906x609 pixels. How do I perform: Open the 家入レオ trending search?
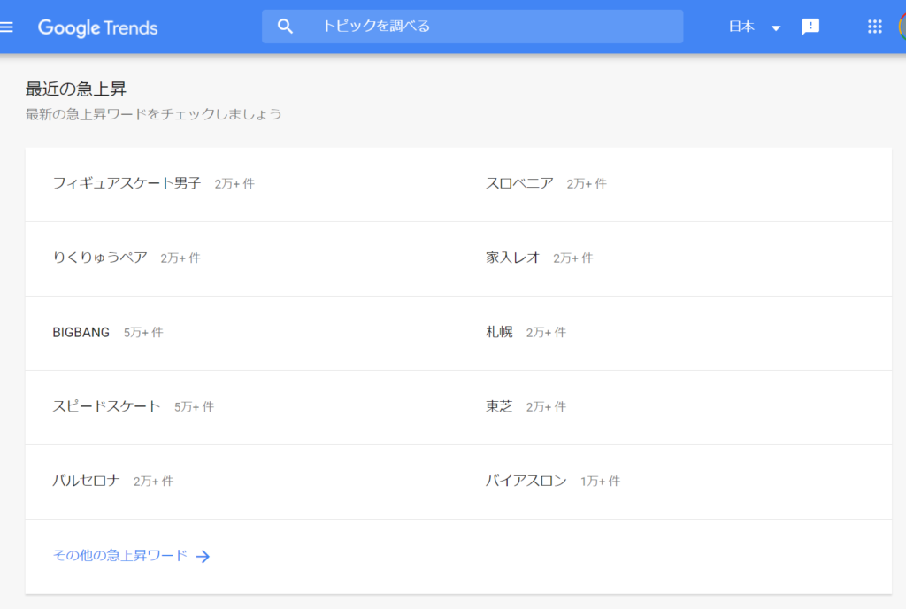512,258
